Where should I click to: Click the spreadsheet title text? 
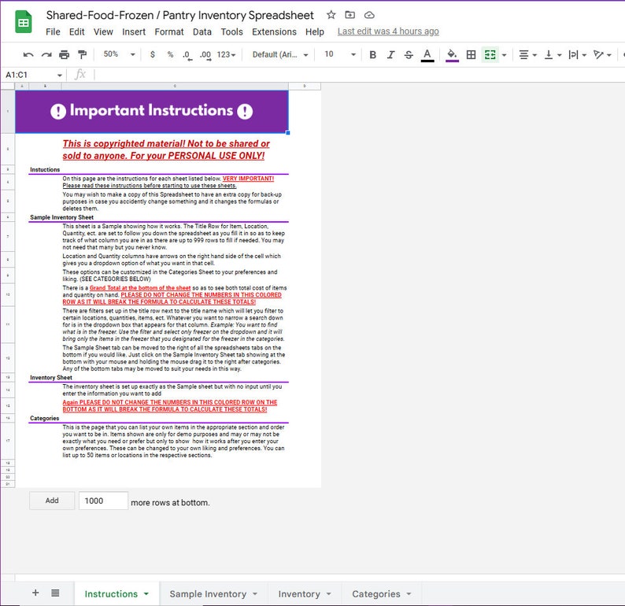click(x=179, y=15)
